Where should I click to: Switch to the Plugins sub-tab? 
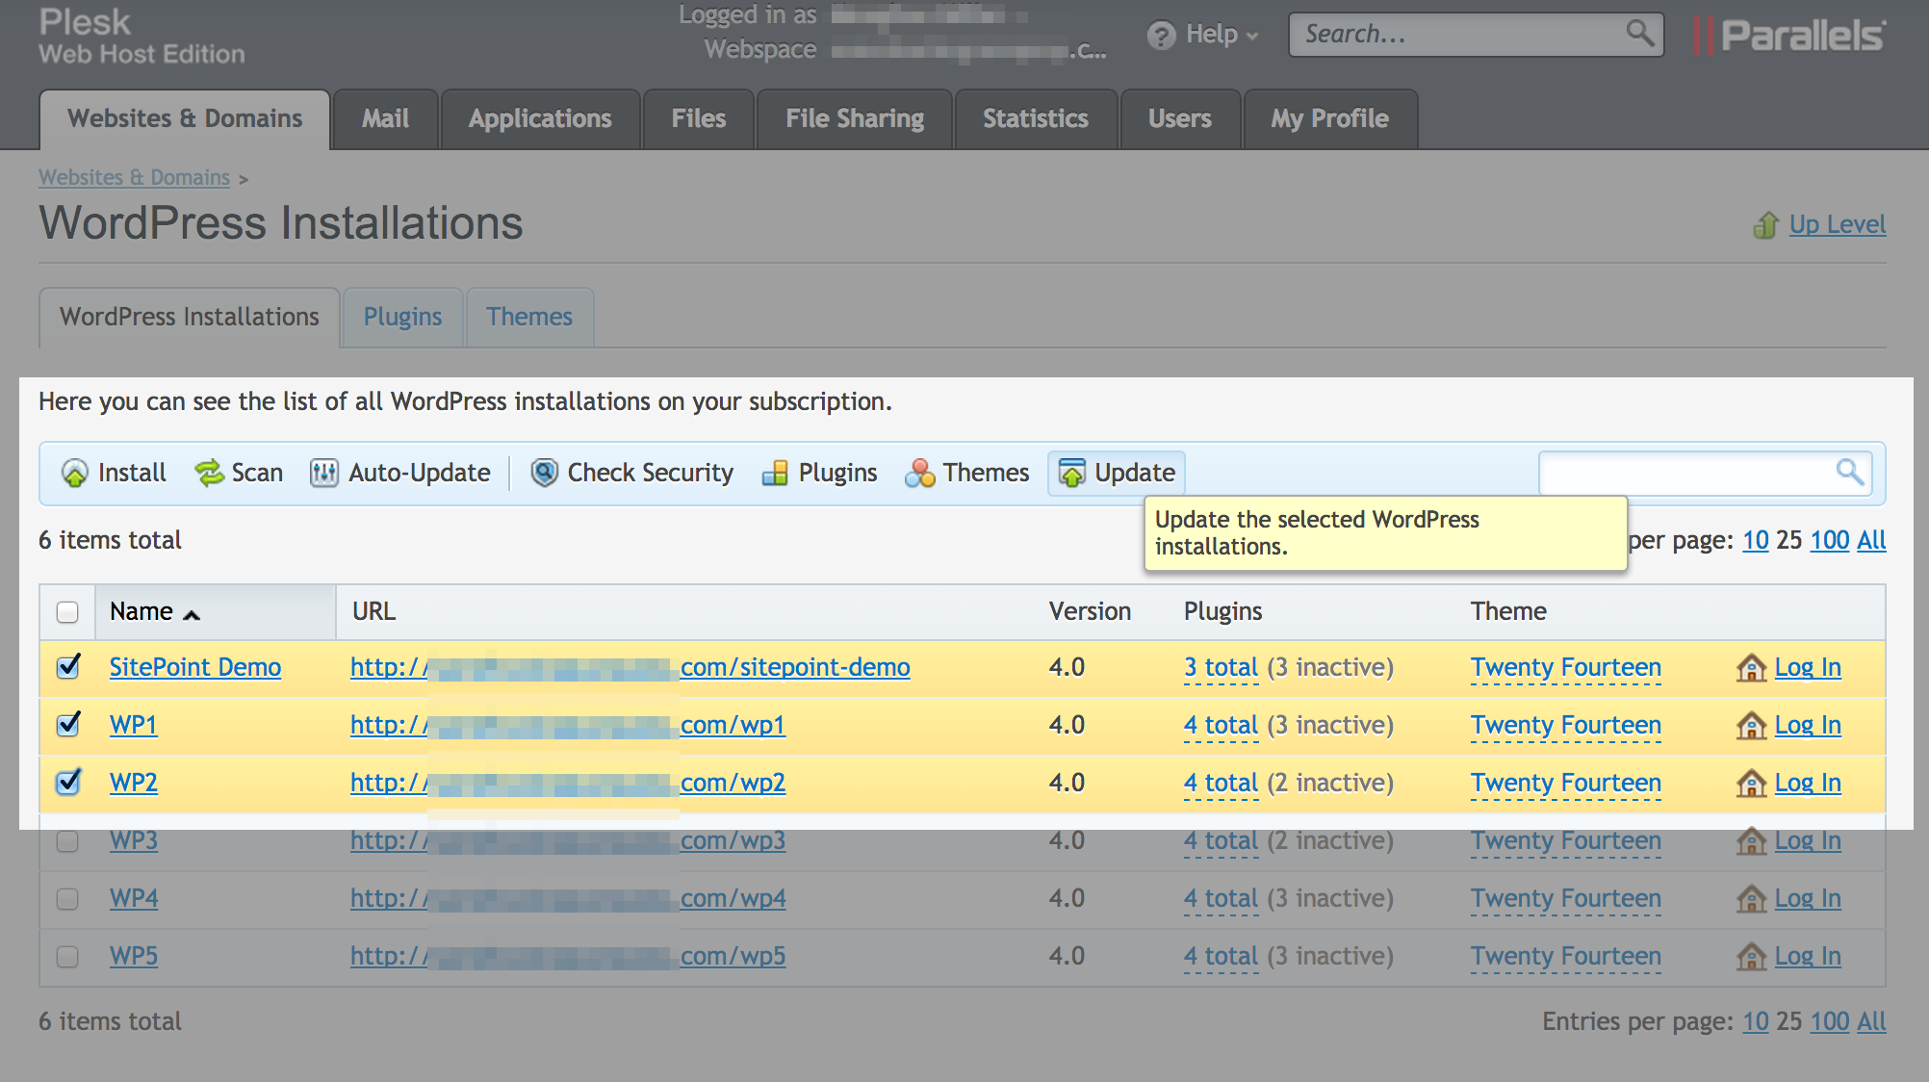[x=402, y=318]
